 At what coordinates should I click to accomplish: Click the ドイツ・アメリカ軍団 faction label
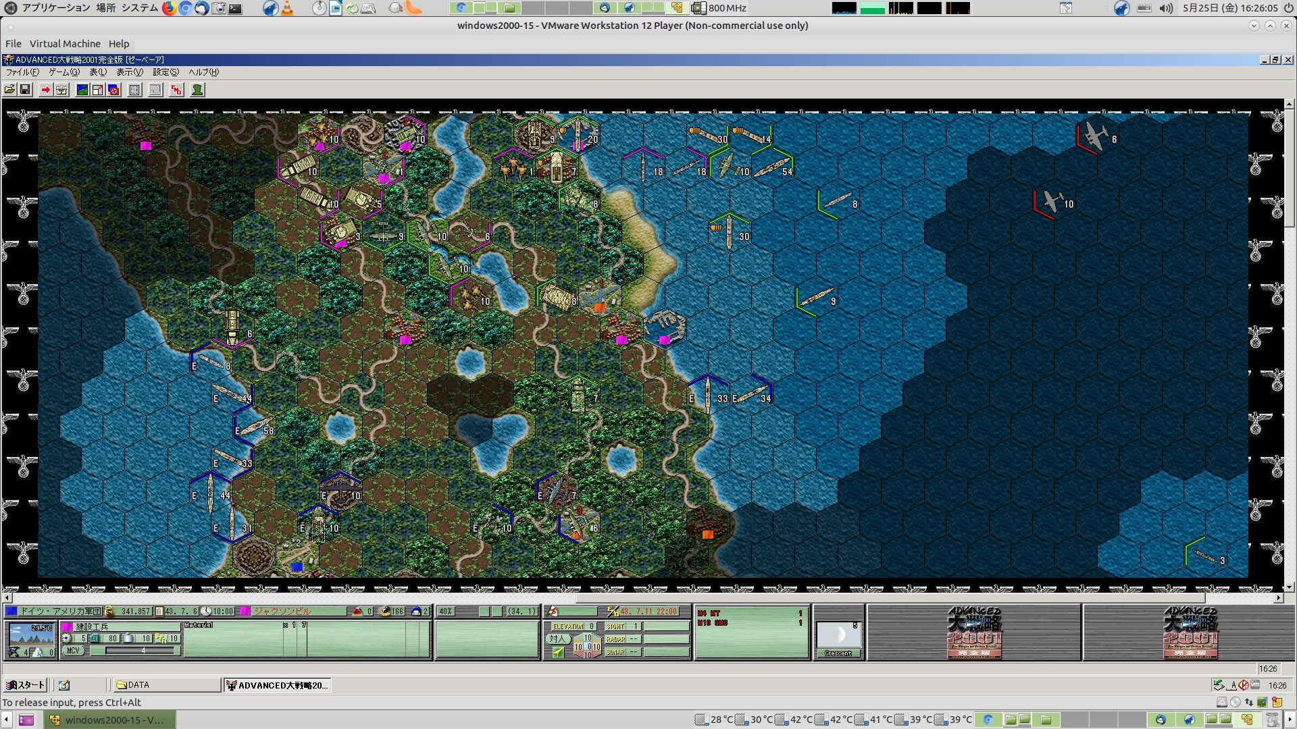click(x=60, y=612)
